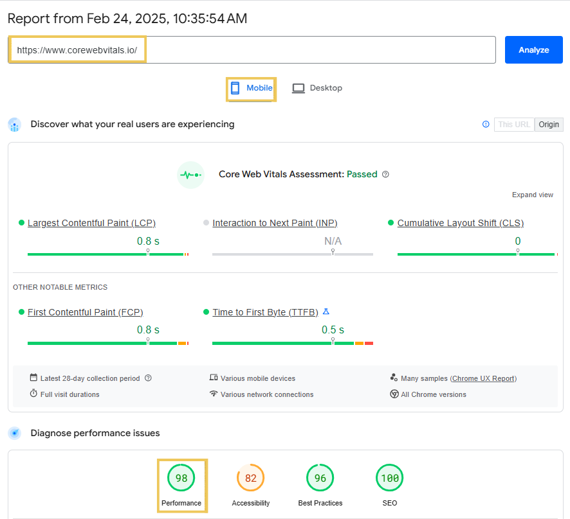Screen dimensions: 570x519
Task: Click the blue info icon beside This URL
Action: [486, 125]
